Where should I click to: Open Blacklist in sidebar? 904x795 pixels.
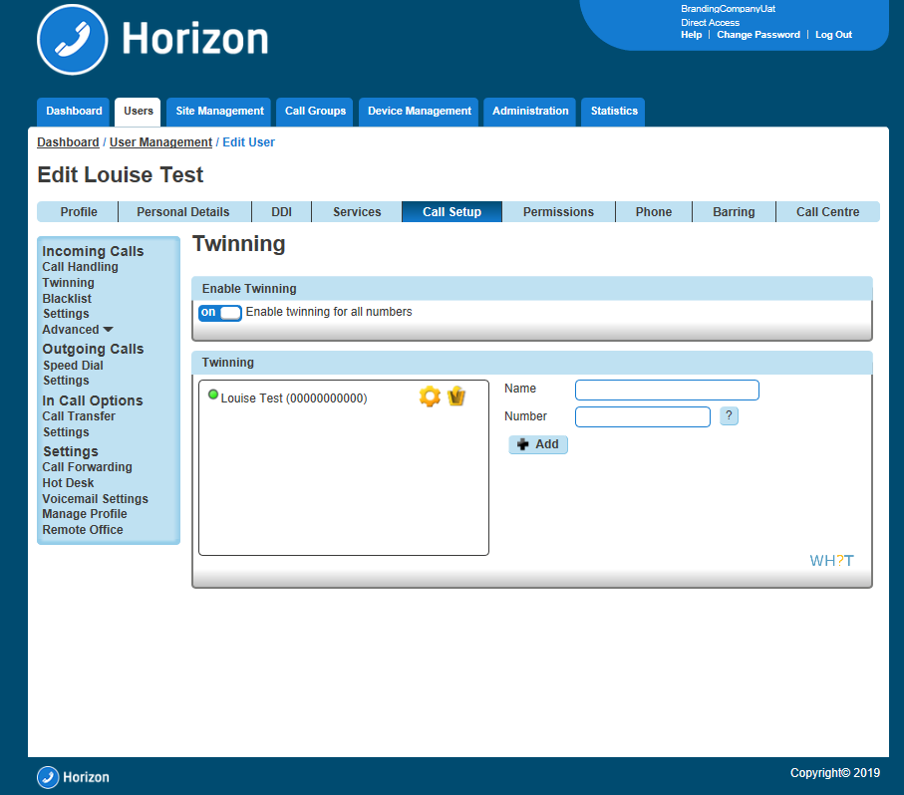coord(67,299)
